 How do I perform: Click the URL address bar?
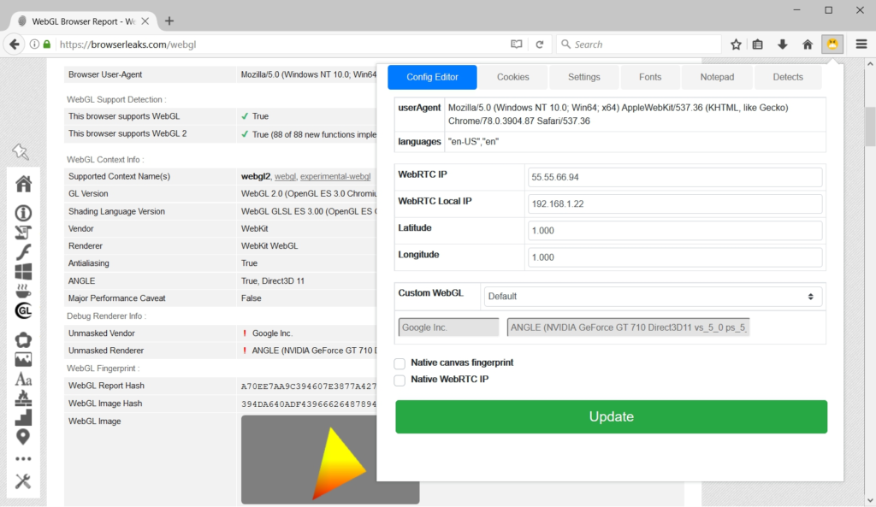(x=280, y=44)
